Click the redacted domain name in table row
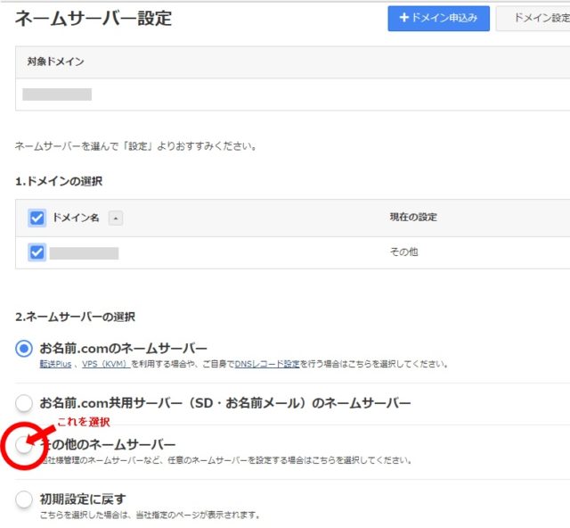Image resolution: width=570 pixels, height=528 pixels. click(84, 253)
